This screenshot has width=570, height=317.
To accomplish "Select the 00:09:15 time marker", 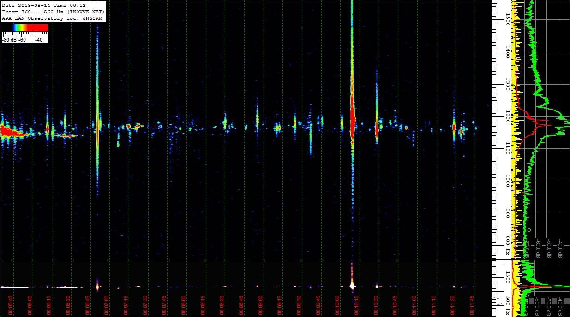I will pyautogui.click(x=280, y=305).
